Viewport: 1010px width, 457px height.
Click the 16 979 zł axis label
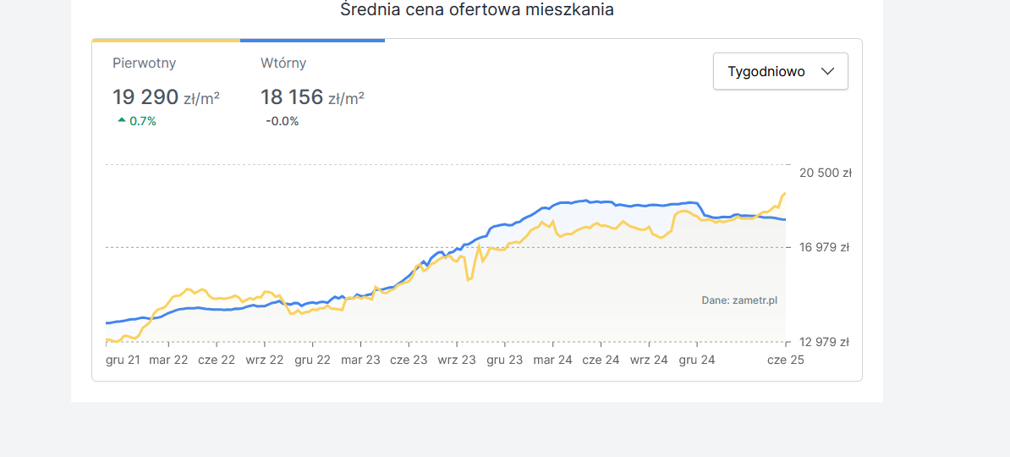coord(825,248)
